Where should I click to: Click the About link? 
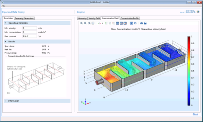[195, 114]
